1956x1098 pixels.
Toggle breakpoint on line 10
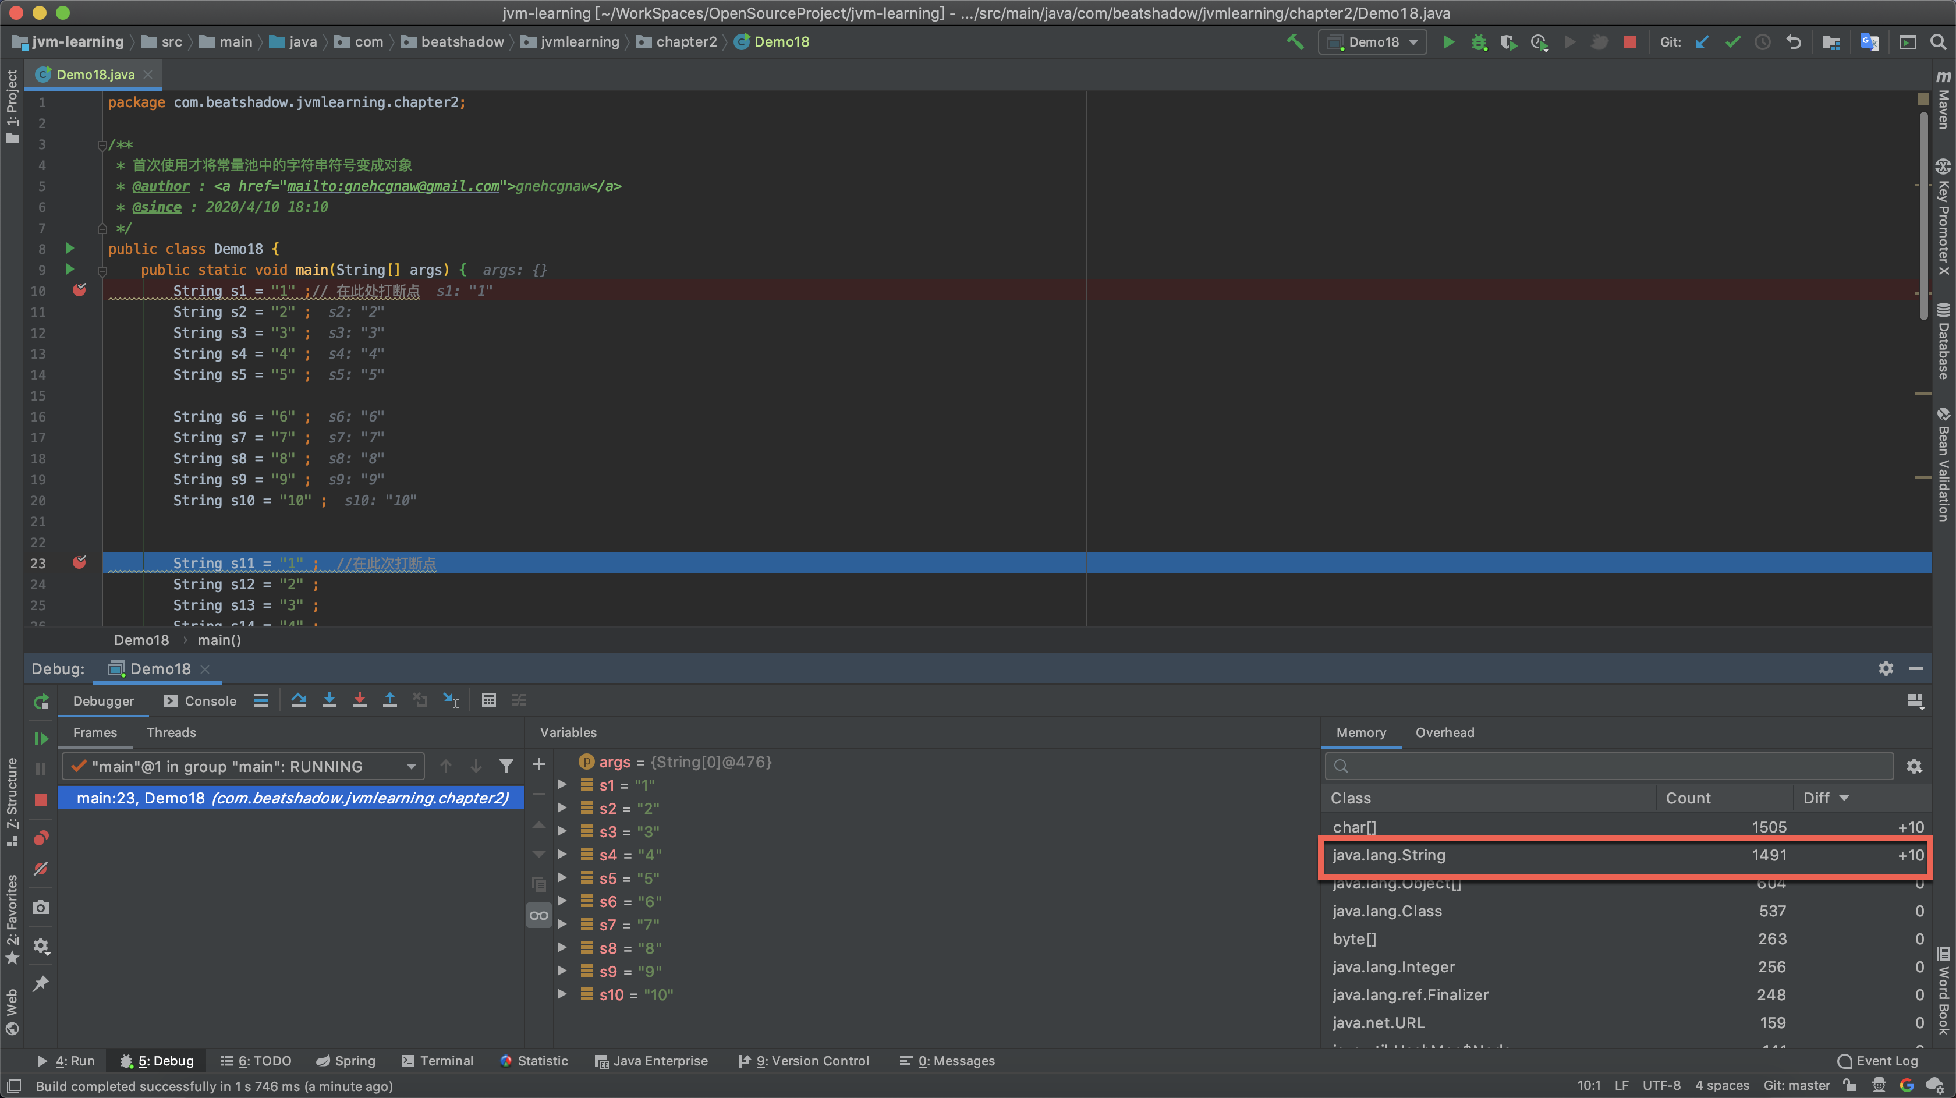coord(79,290)
